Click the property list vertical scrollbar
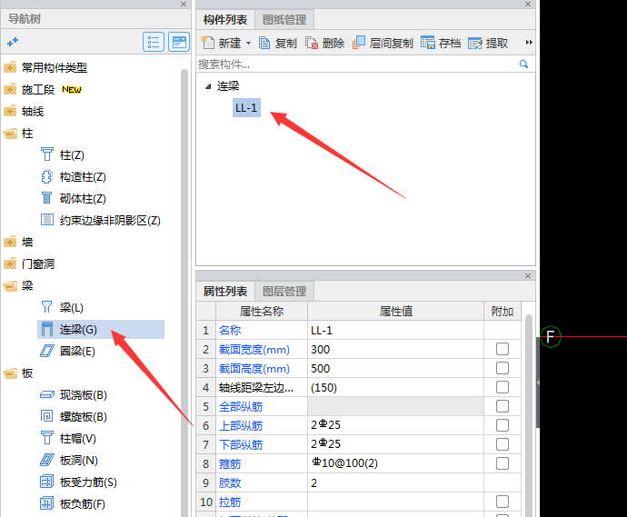Image resolution: width=627 pixels, height=517 pixels. click(x=529, y=416)
